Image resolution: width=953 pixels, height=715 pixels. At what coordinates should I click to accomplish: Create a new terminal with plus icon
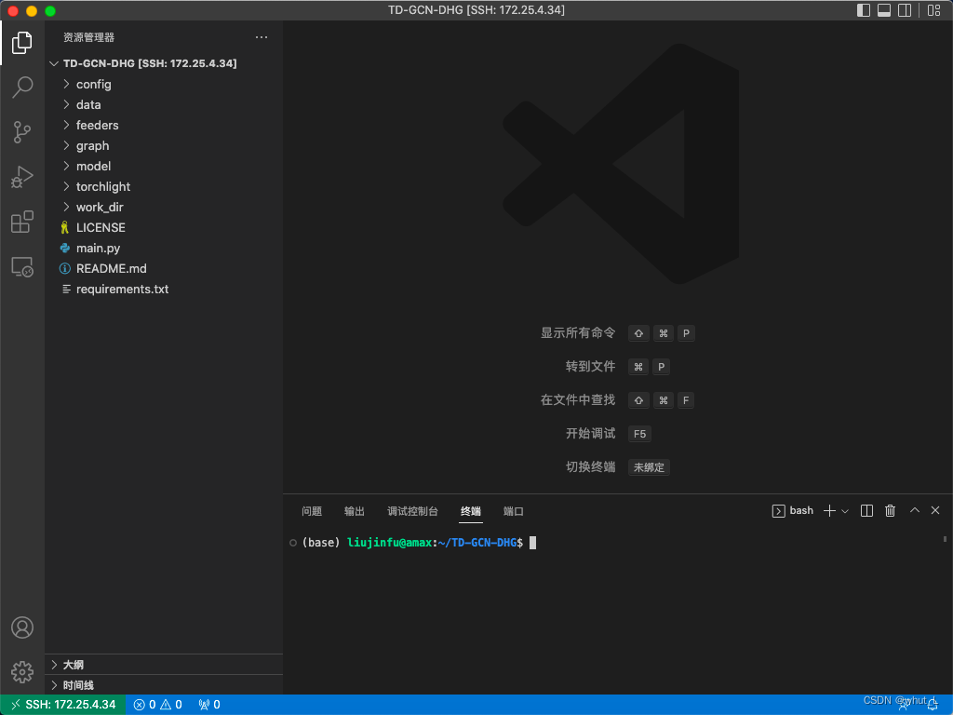(x=829, y=511)
